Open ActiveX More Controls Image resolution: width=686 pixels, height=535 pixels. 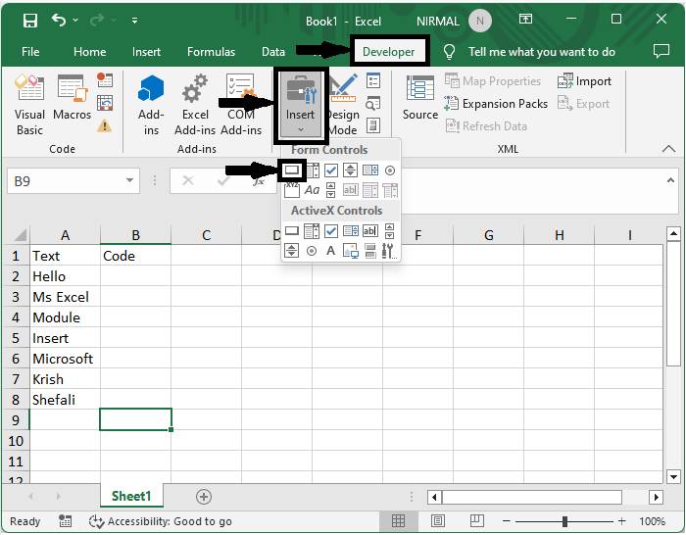tap(389, 251)
